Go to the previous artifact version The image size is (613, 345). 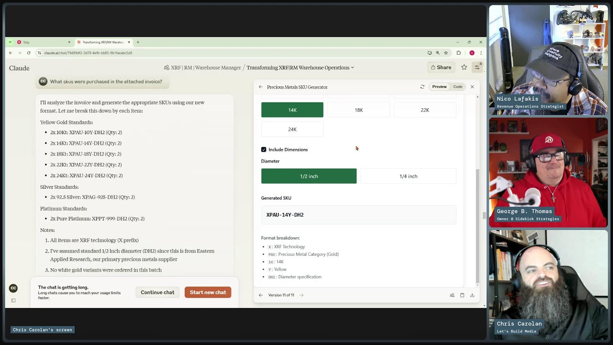tap(261, 295)
